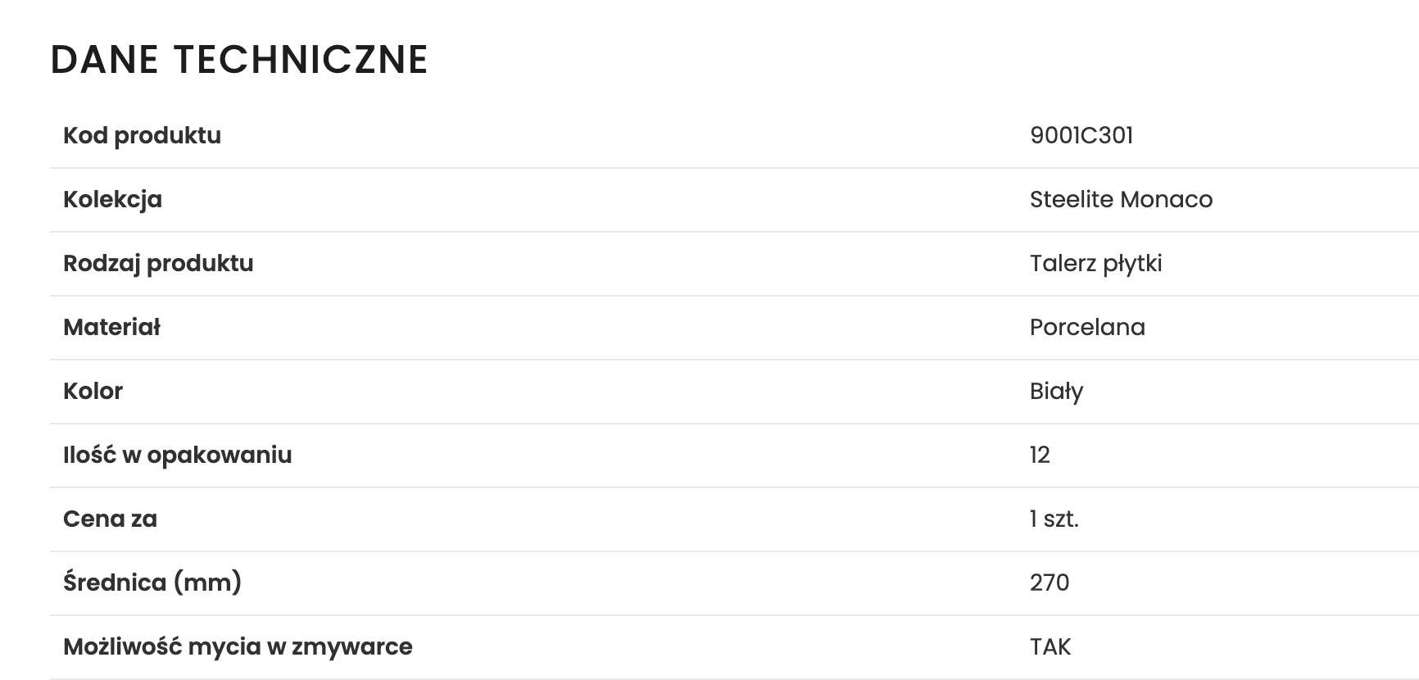1419x680 pixels.
Task: Click the DANE TECHNICZNE heading
Action: click(239, 60)
